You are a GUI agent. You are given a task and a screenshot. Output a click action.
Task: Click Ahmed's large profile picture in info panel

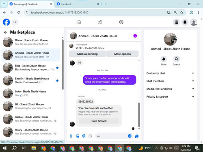pyautogui.click(x=170, y=39)
